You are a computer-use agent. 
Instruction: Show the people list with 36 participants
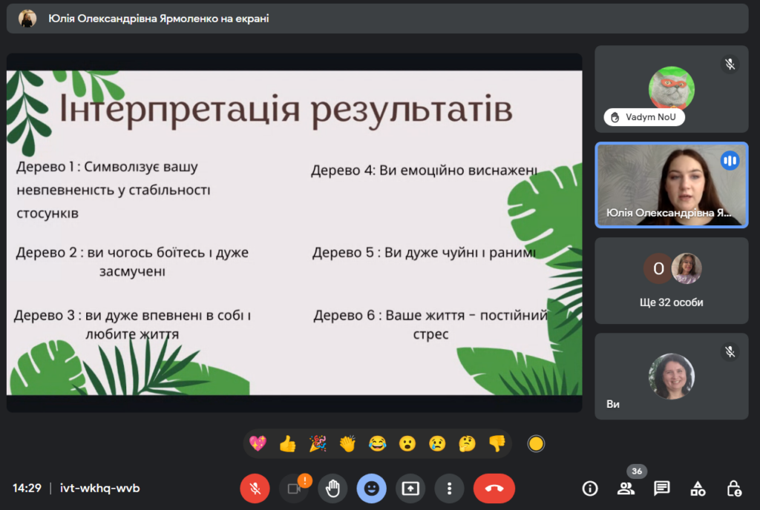pos(626,488)
